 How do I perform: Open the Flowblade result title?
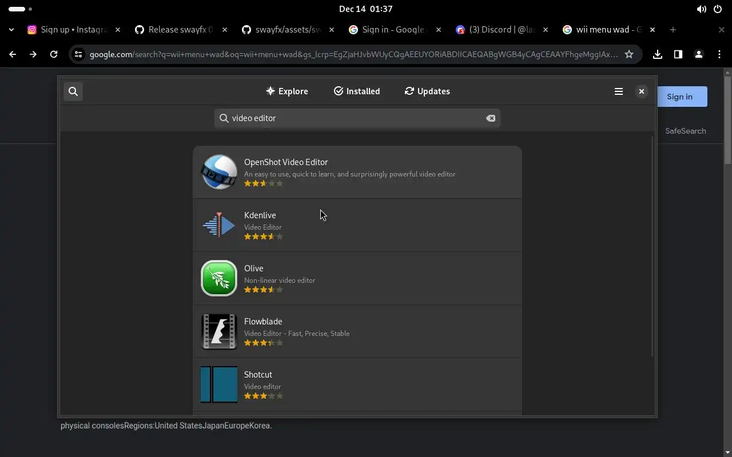263,322
